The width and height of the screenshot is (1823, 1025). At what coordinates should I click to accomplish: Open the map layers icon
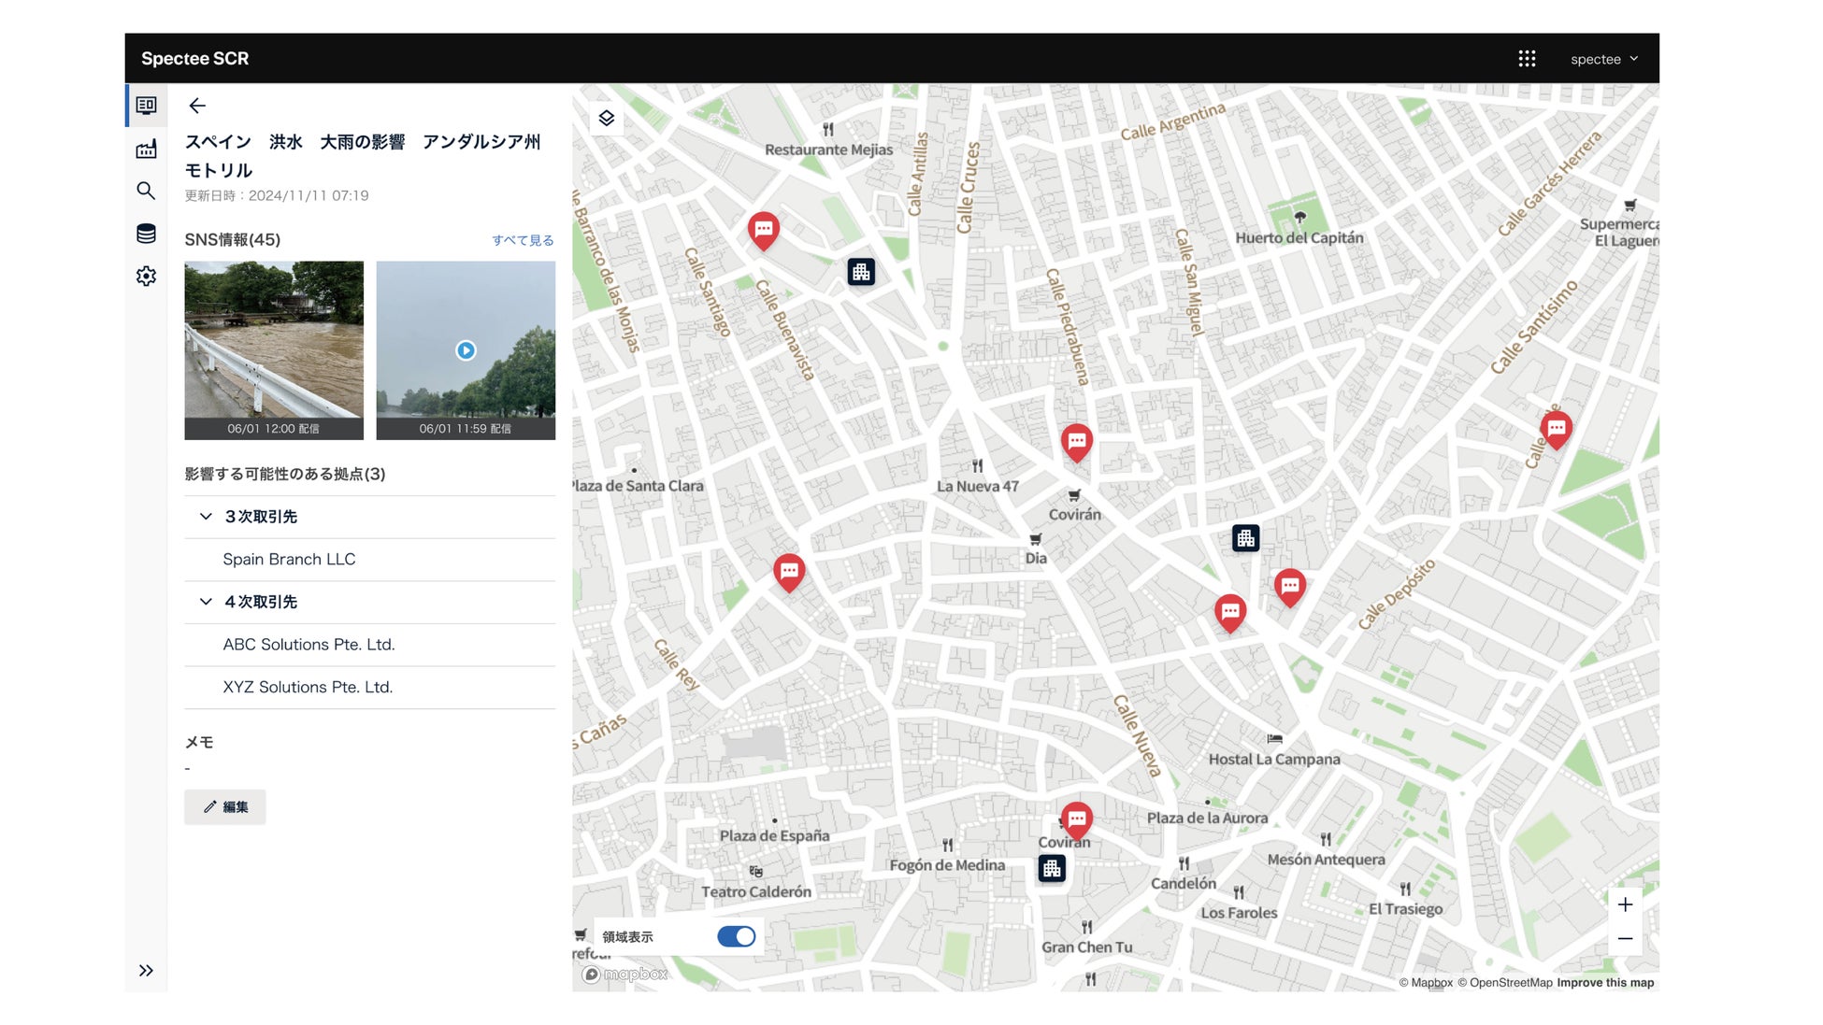[x=607, y=118]
